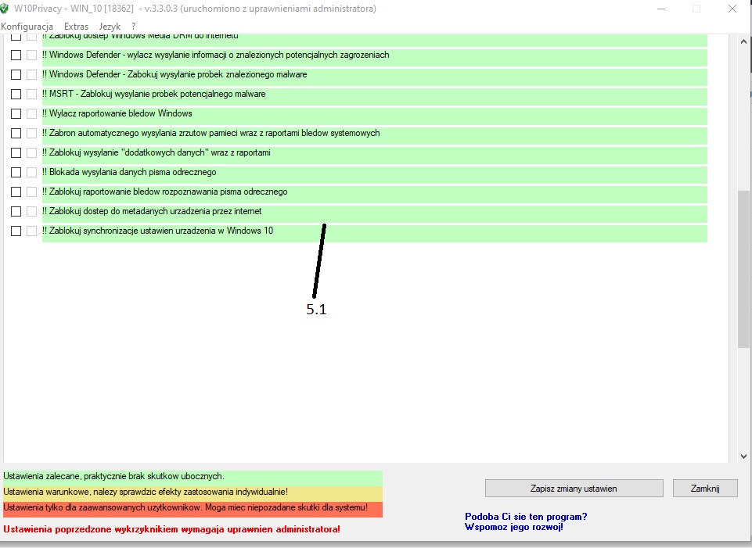752x548 pixels.
Task: Click the W10Privacy shield icon in title bar
Action: pyautogui.click(x=5, y=9)
